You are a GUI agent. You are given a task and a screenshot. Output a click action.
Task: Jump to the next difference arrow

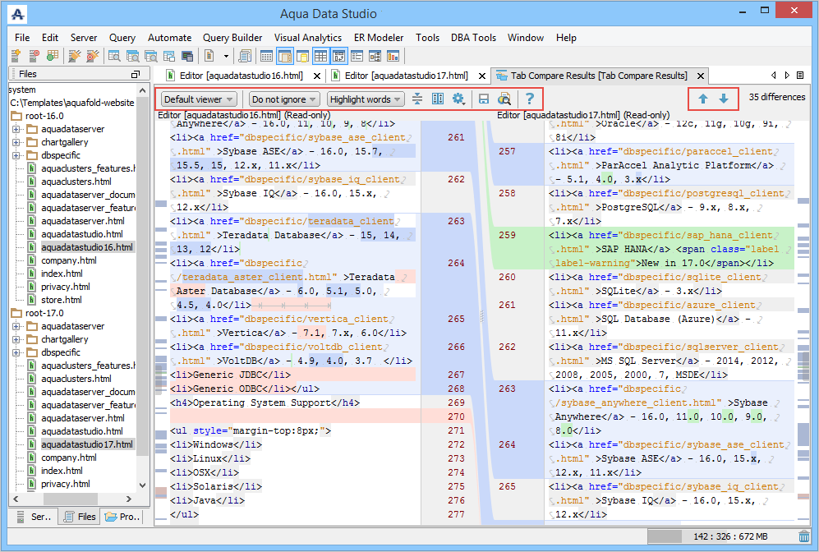click(723, 99)
